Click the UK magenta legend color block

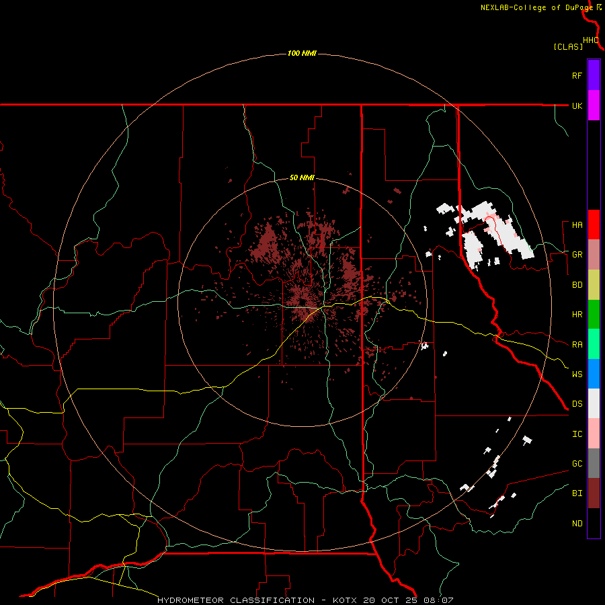(x=594, y=105)
